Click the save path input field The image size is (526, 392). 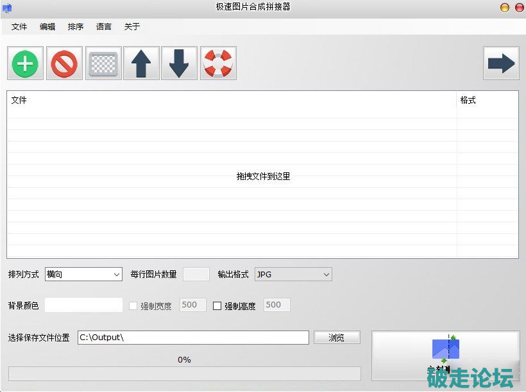point(192,338)
